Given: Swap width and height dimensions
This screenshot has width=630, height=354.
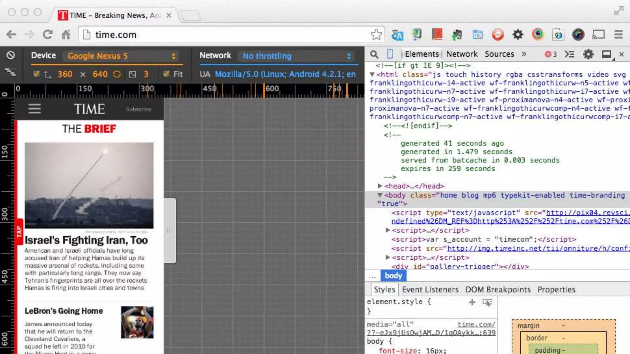Looking at the screenshot, I should coord(117,74).
